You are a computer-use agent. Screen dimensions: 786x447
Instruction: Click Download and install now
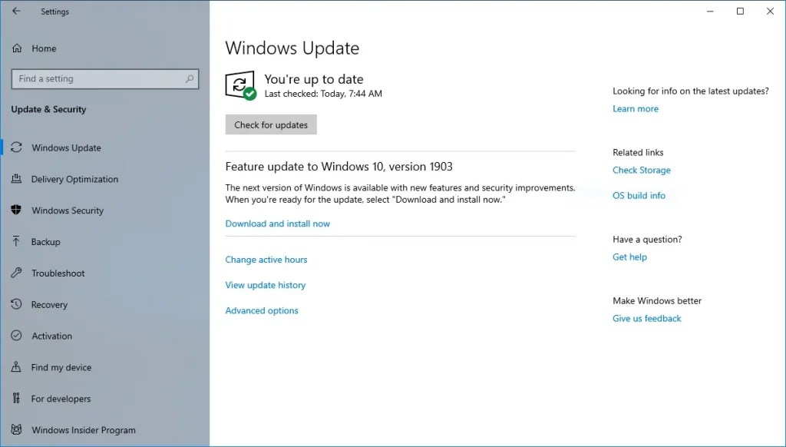tap(277, 223)
